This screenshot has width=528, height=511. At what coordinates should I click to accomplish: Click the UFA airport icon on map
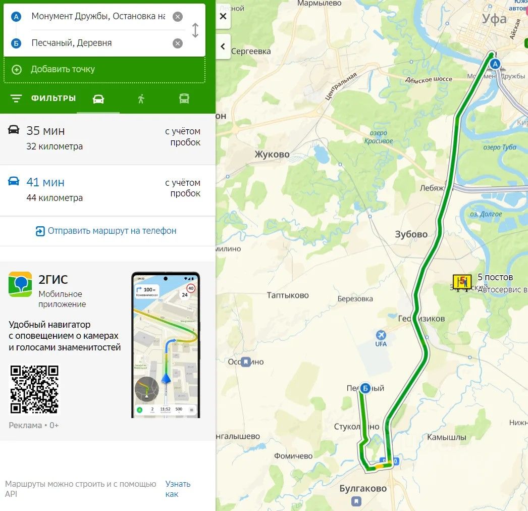tap(381, 335)
